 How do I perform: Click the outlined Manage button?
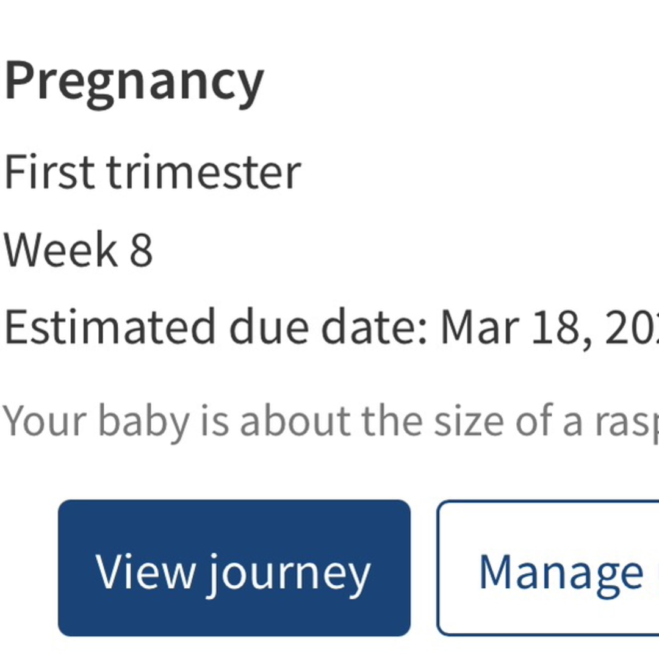(547, 568)
